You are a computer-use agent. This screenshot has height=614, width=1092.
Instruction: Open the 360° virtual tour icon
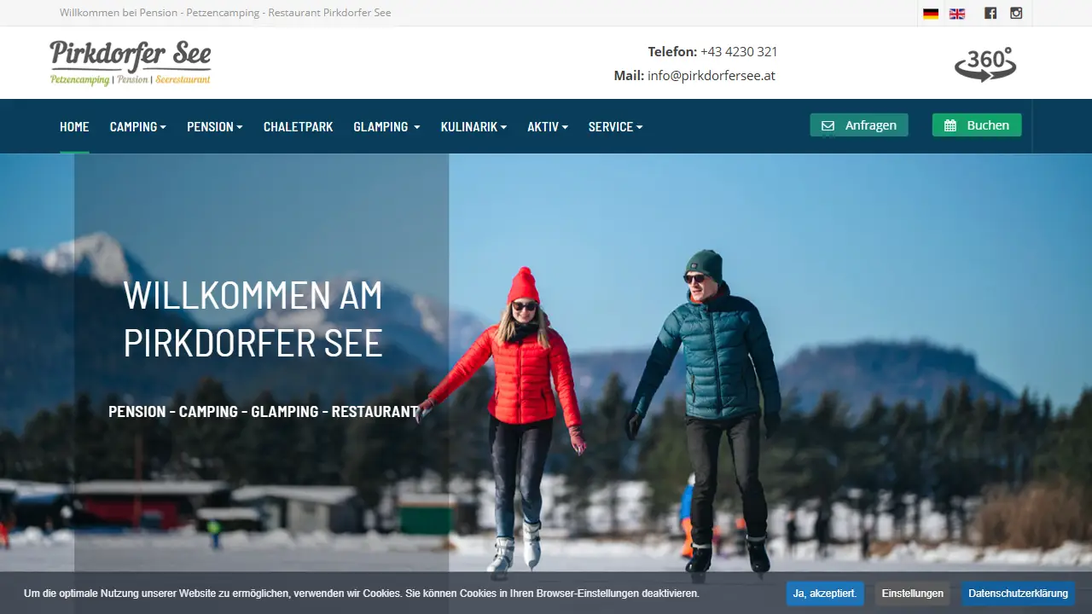tap(985, 64)
